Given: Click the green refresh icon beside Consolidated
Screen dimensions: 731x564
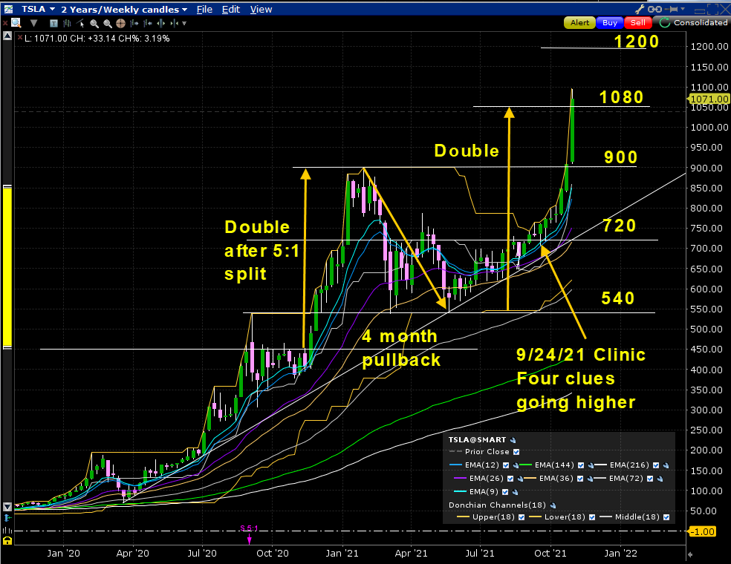Looking at the screenshot, I should 664,22.
